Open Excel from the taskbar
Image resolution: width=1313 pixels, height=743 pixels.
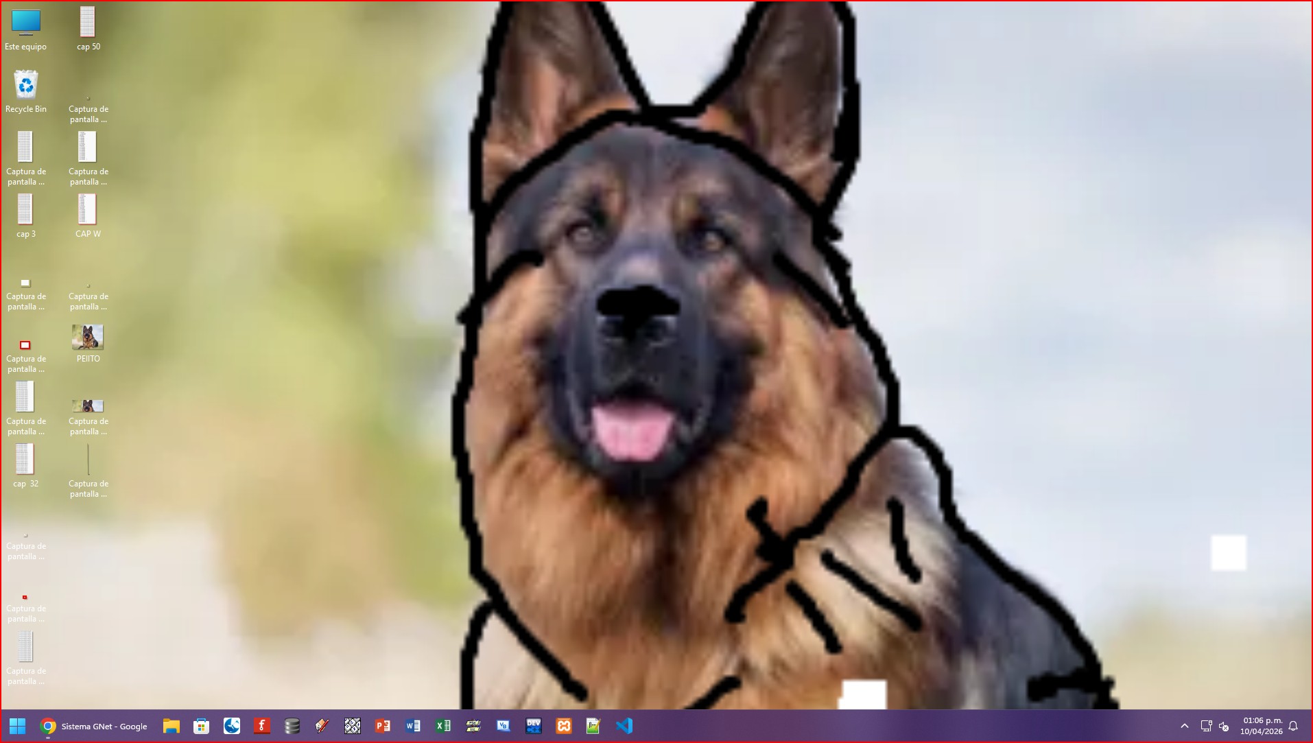click(x=442, y=726)
